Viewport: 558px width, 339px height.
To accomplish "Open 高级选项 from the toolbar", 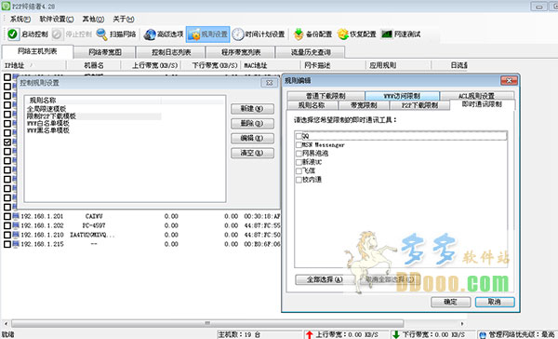I will tap(164, 34).
